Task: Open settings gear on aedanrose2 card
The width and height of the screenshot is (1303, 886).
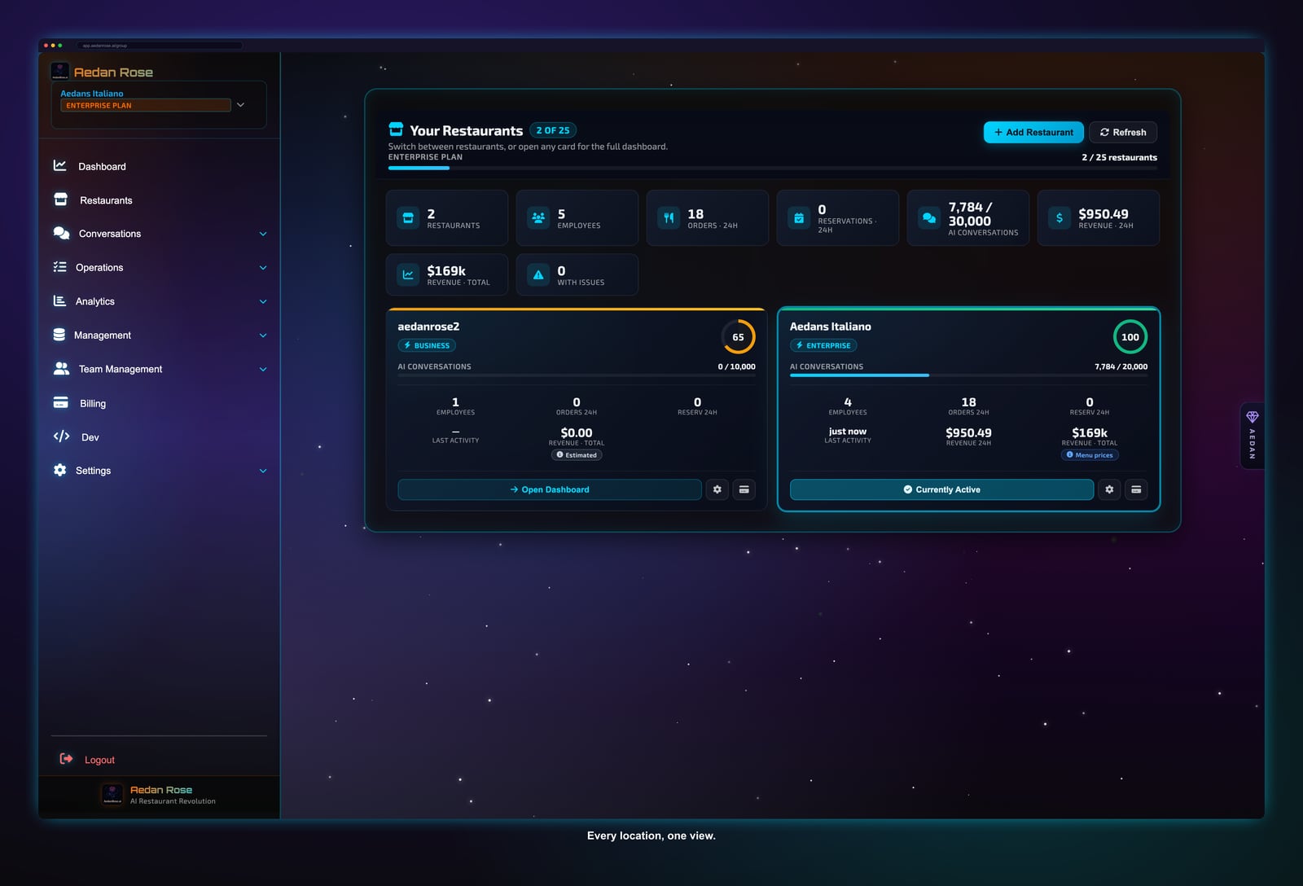Action: (x=717, y=489)
